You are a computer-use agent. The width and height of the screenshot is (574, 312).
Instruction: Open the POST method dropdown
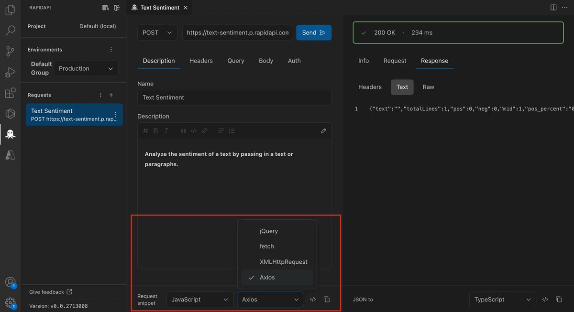[157, 32]
